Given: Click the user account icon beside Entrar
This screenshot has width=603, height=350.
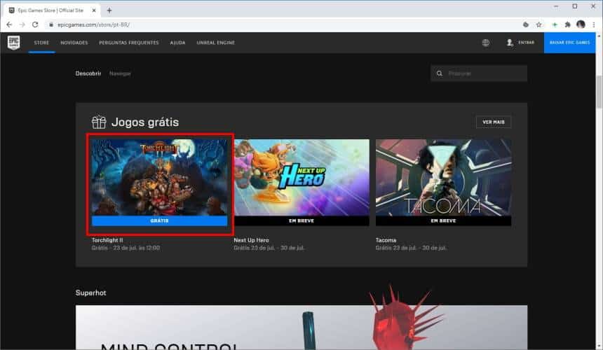Looking at the screenshot, I should (510, 43).
